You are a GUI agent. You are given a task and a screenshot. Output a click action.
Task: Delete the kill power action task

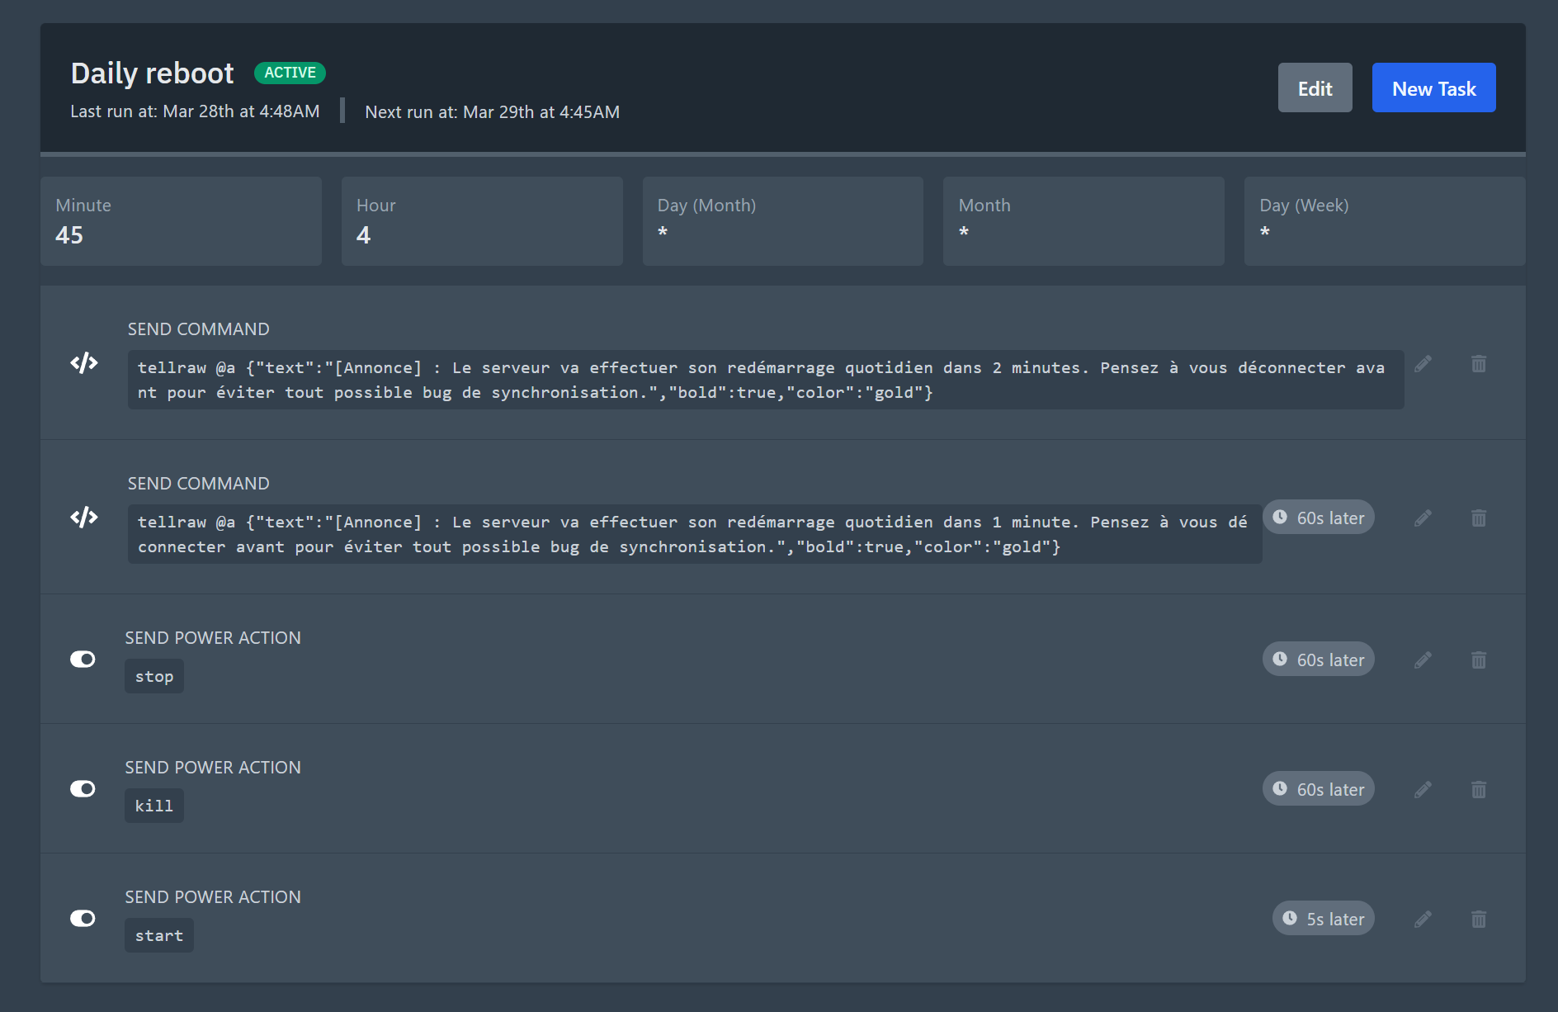pos(1479,789)
